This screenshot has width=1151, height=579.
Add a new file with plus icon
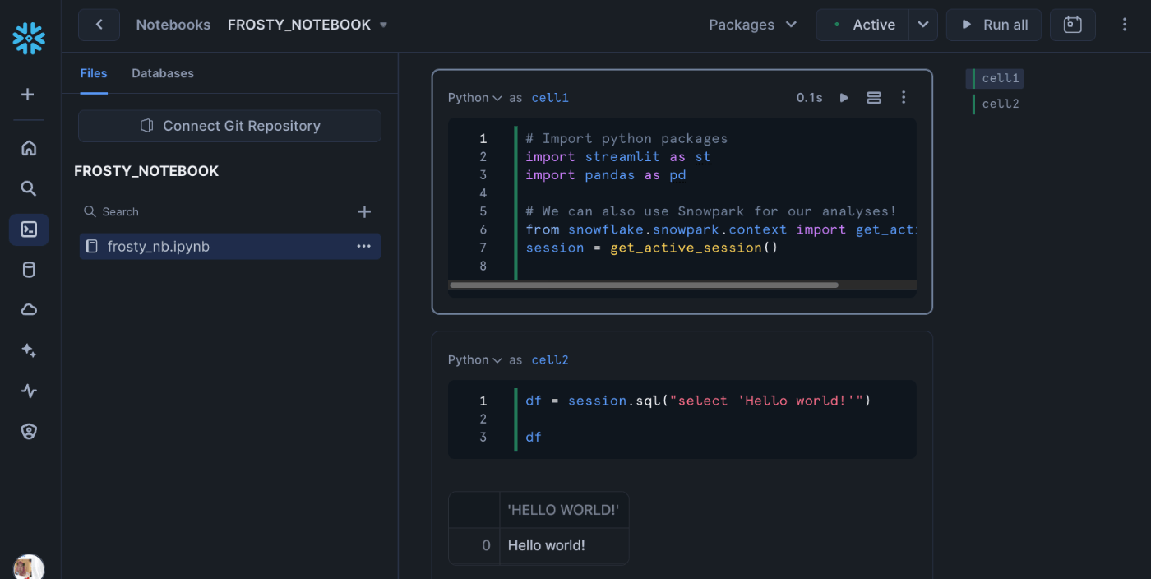click(365, 211)
